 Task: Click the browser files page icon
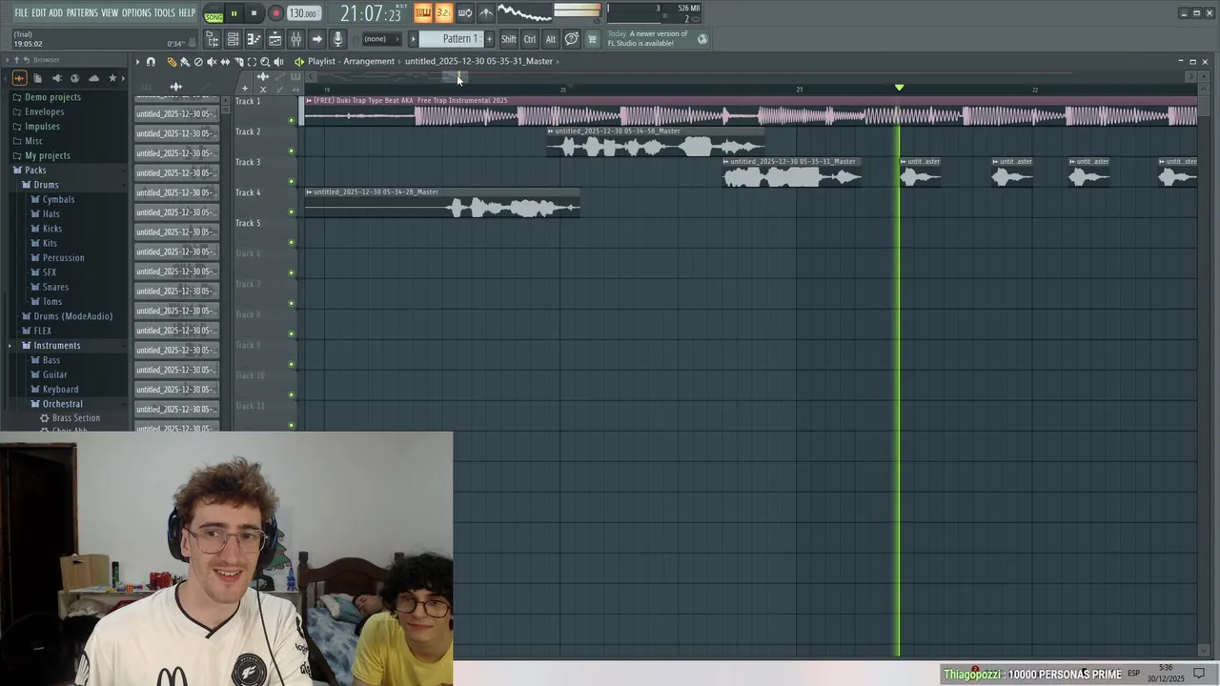37,78
